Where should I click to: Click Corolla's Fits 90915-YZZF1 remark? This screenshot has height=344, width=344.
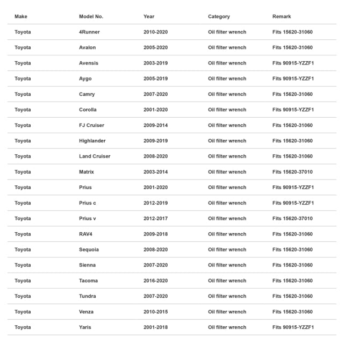[x=293, y=110]
